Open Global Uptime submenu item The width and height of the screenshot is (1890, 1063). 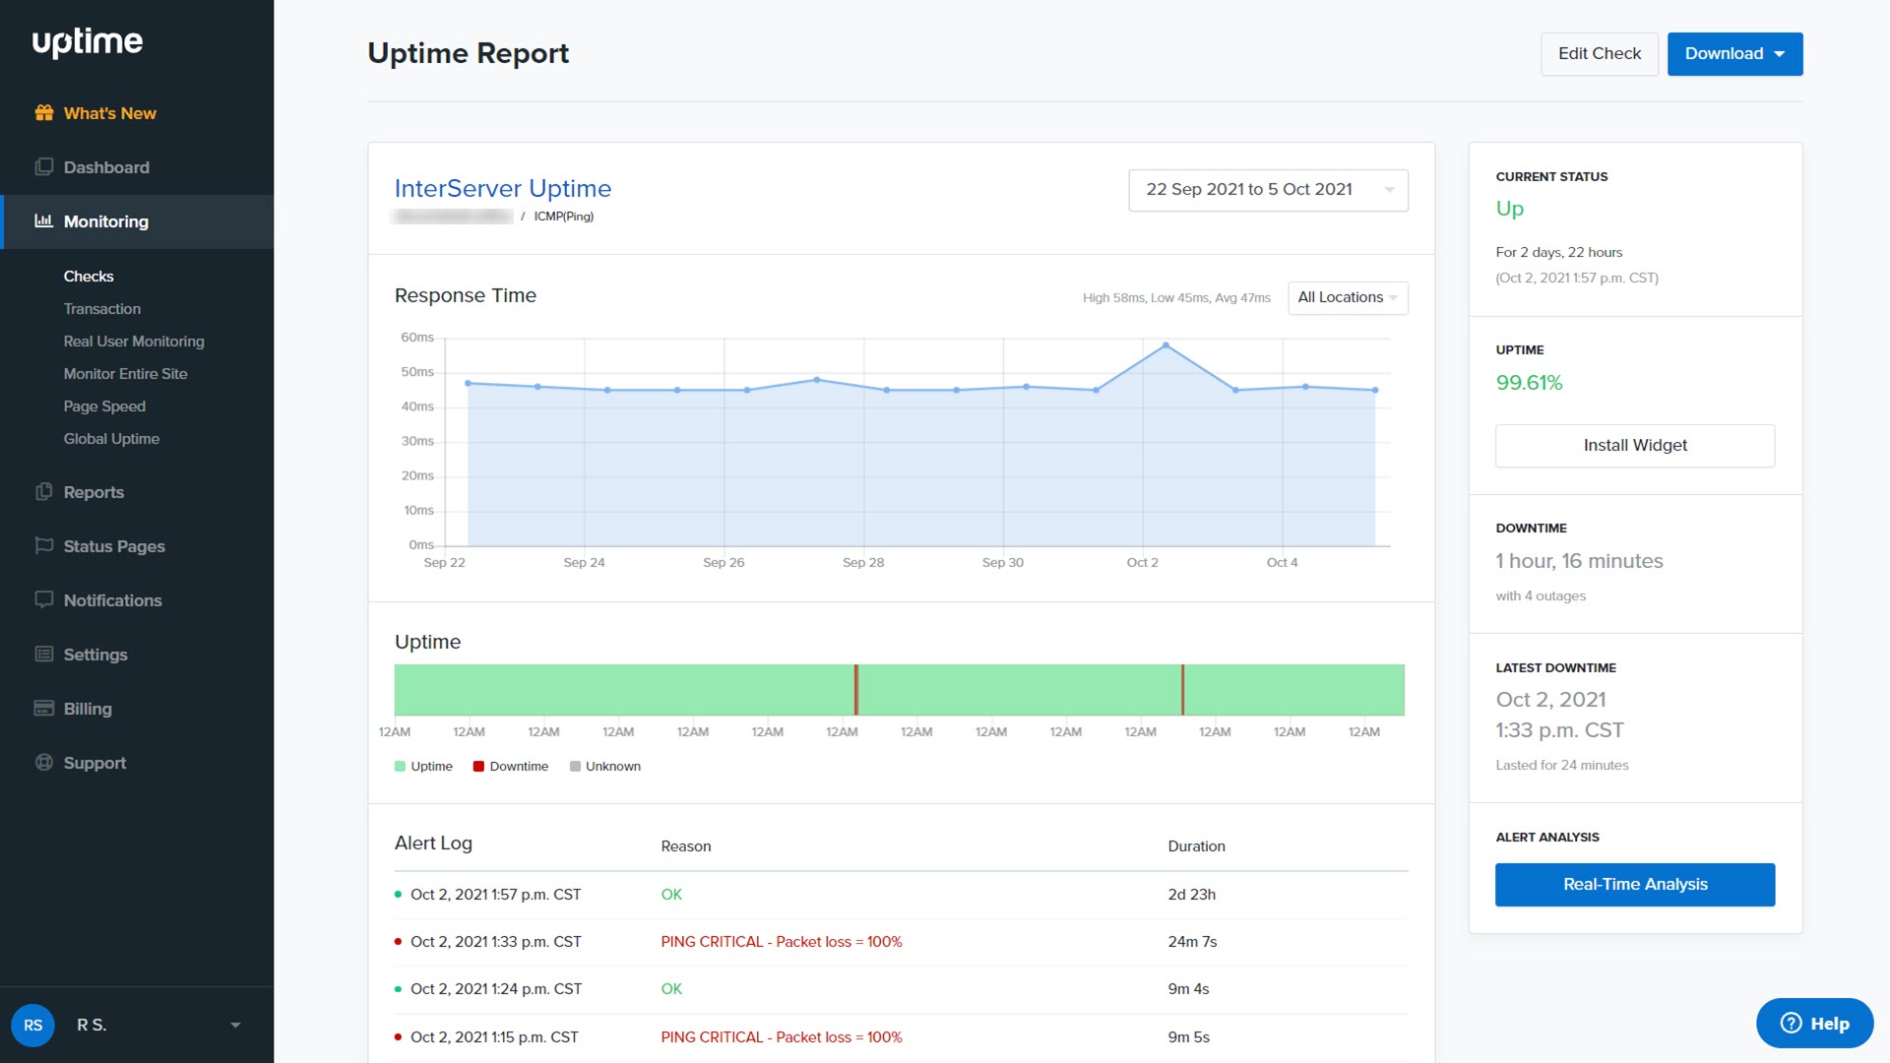pyautogui.click(x=111, y=439)
